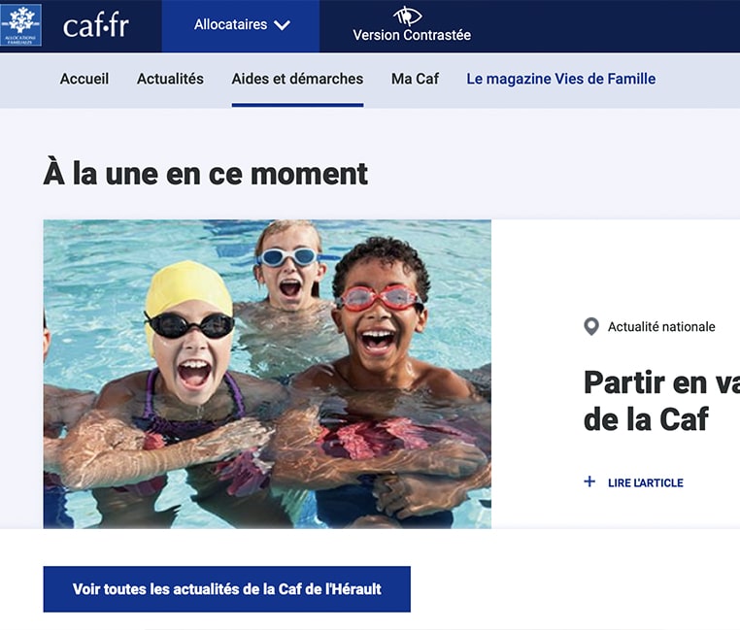Click the plus icon next to Lire l'article
The image size is (740, 630).
click(589, 481)
